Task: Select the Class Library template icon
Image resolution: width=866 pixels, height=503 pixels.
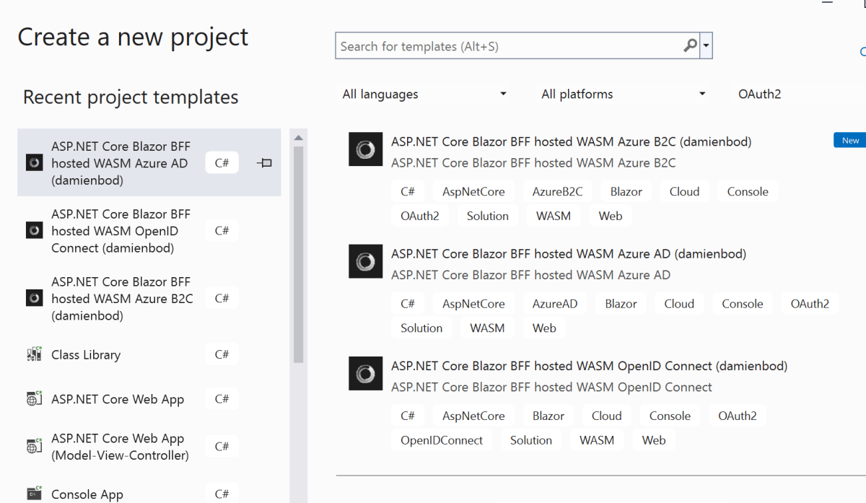Action: 34,354
